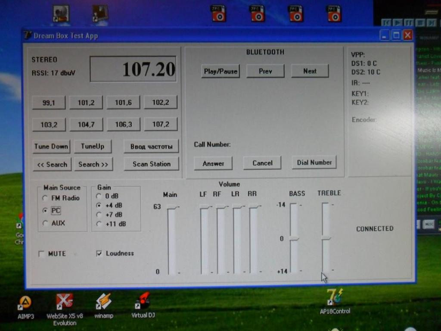Tune to preset station 102,2
The image size is (441, 331).
tap(161, 102)
